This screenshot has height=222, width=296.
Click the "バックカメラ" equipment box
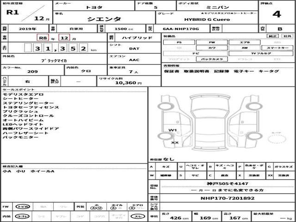click(x=212, y=59)
